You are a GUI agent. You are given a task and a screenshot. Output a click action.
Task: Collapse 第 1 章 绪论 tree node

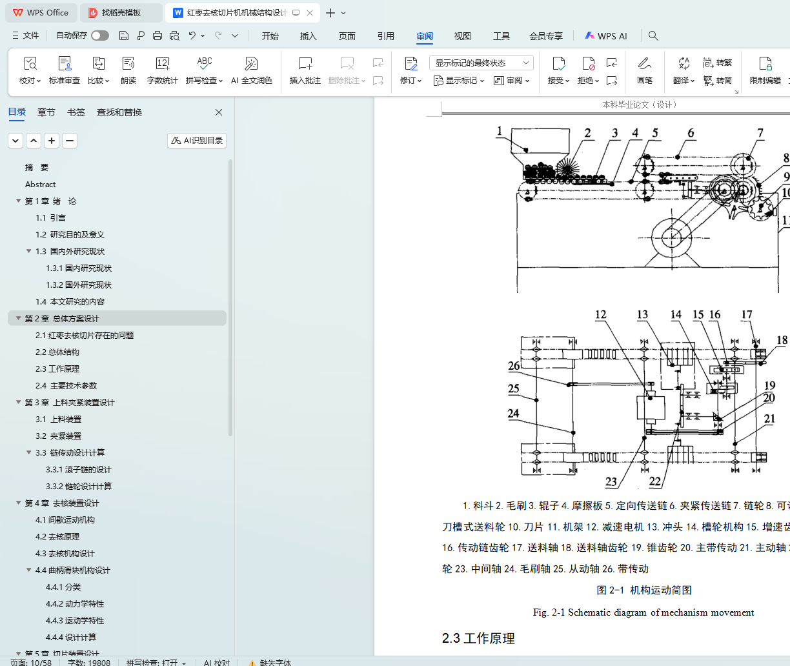19,201
